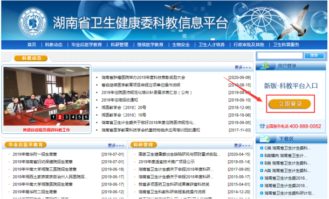
Task: Focus the search text input field
Action: click(x=280, y=55)
